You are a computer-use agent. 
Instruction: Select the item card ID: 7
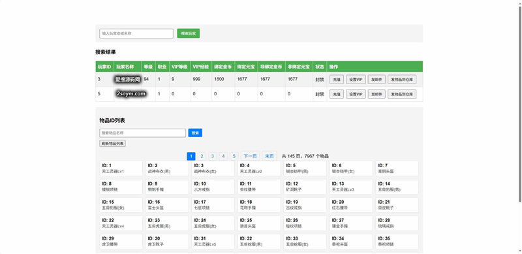pyautogui.click(x=397, y=168)
